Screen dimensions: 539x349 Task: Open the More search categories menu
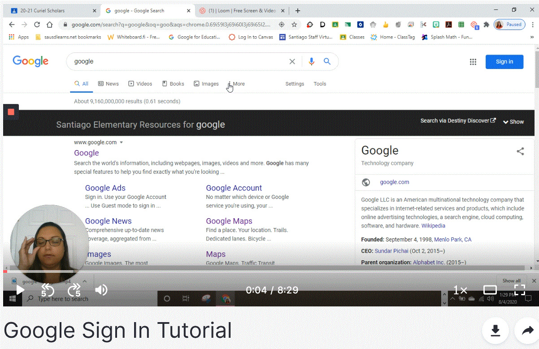(x=237, y=84)
